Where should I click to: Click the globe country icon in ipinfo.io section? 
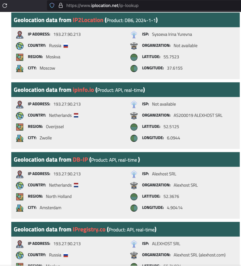[x=20, y=116]
